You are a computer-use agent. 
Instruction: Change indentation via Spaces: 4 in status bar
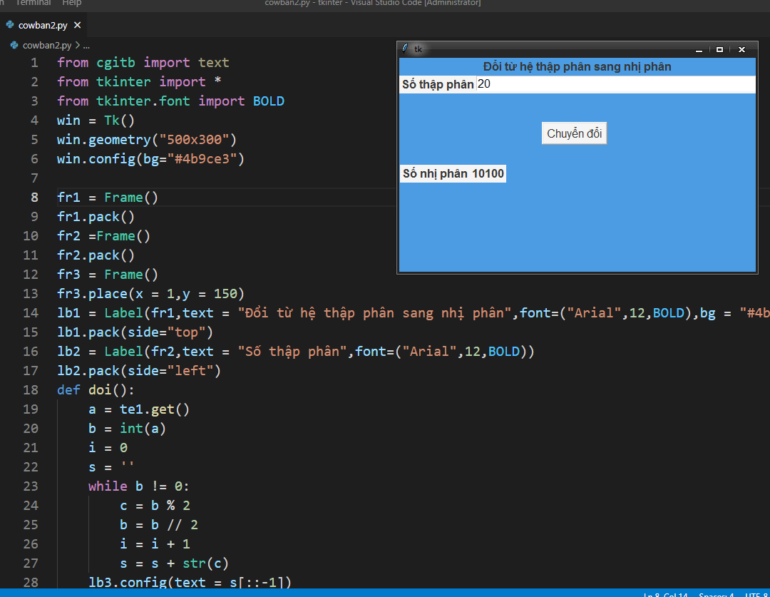pyautogui.click(x=716, y=594)
